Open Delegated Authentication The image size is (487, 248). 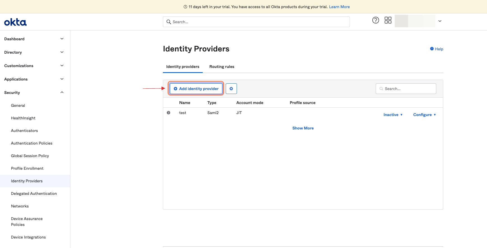click(x=34, y=193)
